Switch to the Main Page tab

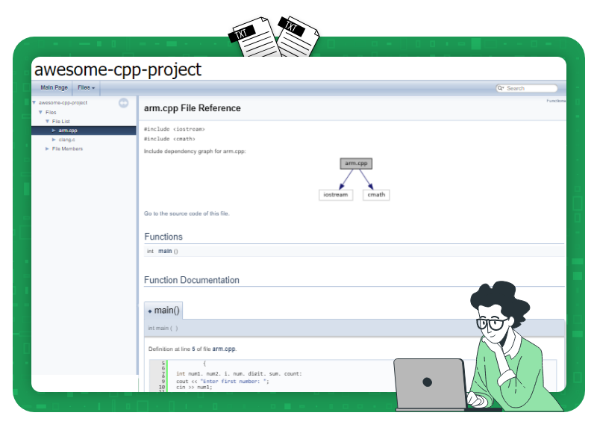coord(54,87)
